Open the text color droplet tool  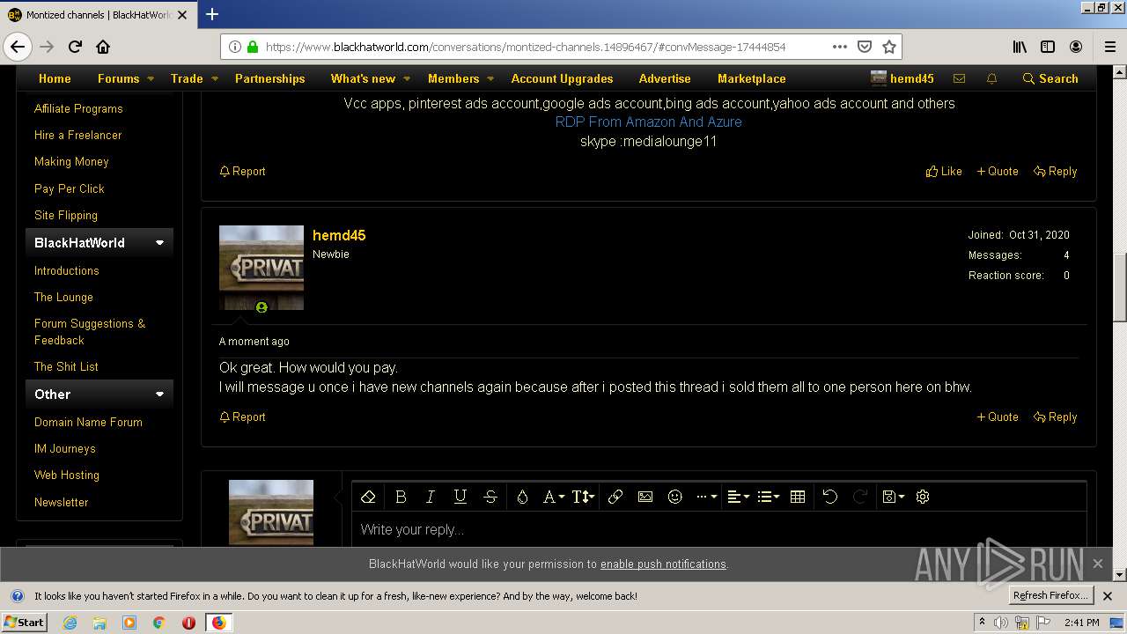[522, 497]
